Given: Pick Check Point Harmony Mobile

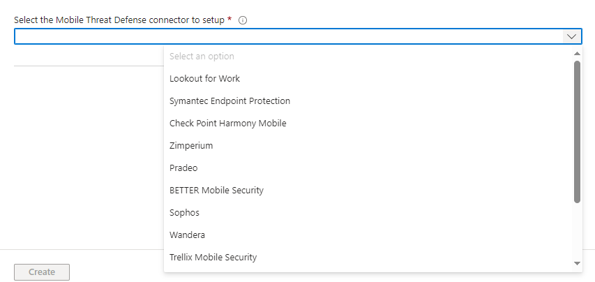Looking at the screenshot, I should [227, 123].
